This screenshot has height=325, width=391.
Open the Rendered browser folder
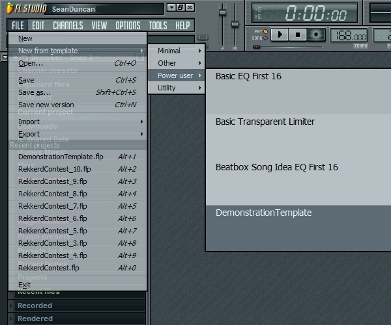[x=80, y=318]
